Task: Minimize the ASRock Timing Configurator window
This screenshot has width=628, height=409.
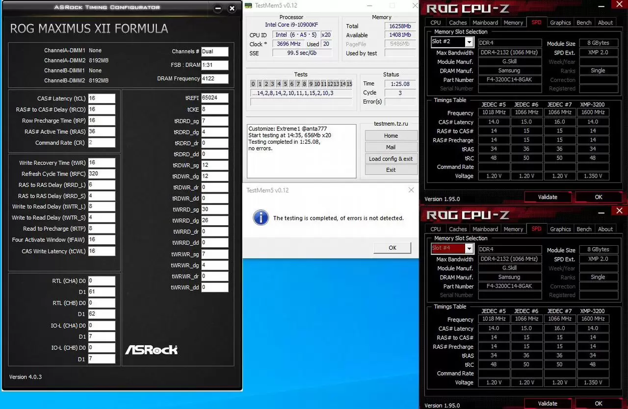Action: pyautogui.click(x=218, y=8)
